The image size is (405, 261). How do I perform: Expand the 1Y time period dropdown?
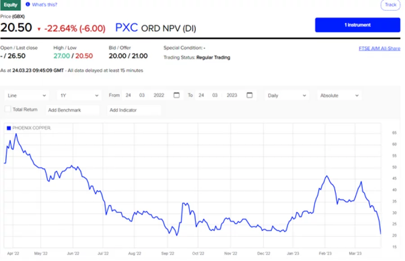point(79,95)
